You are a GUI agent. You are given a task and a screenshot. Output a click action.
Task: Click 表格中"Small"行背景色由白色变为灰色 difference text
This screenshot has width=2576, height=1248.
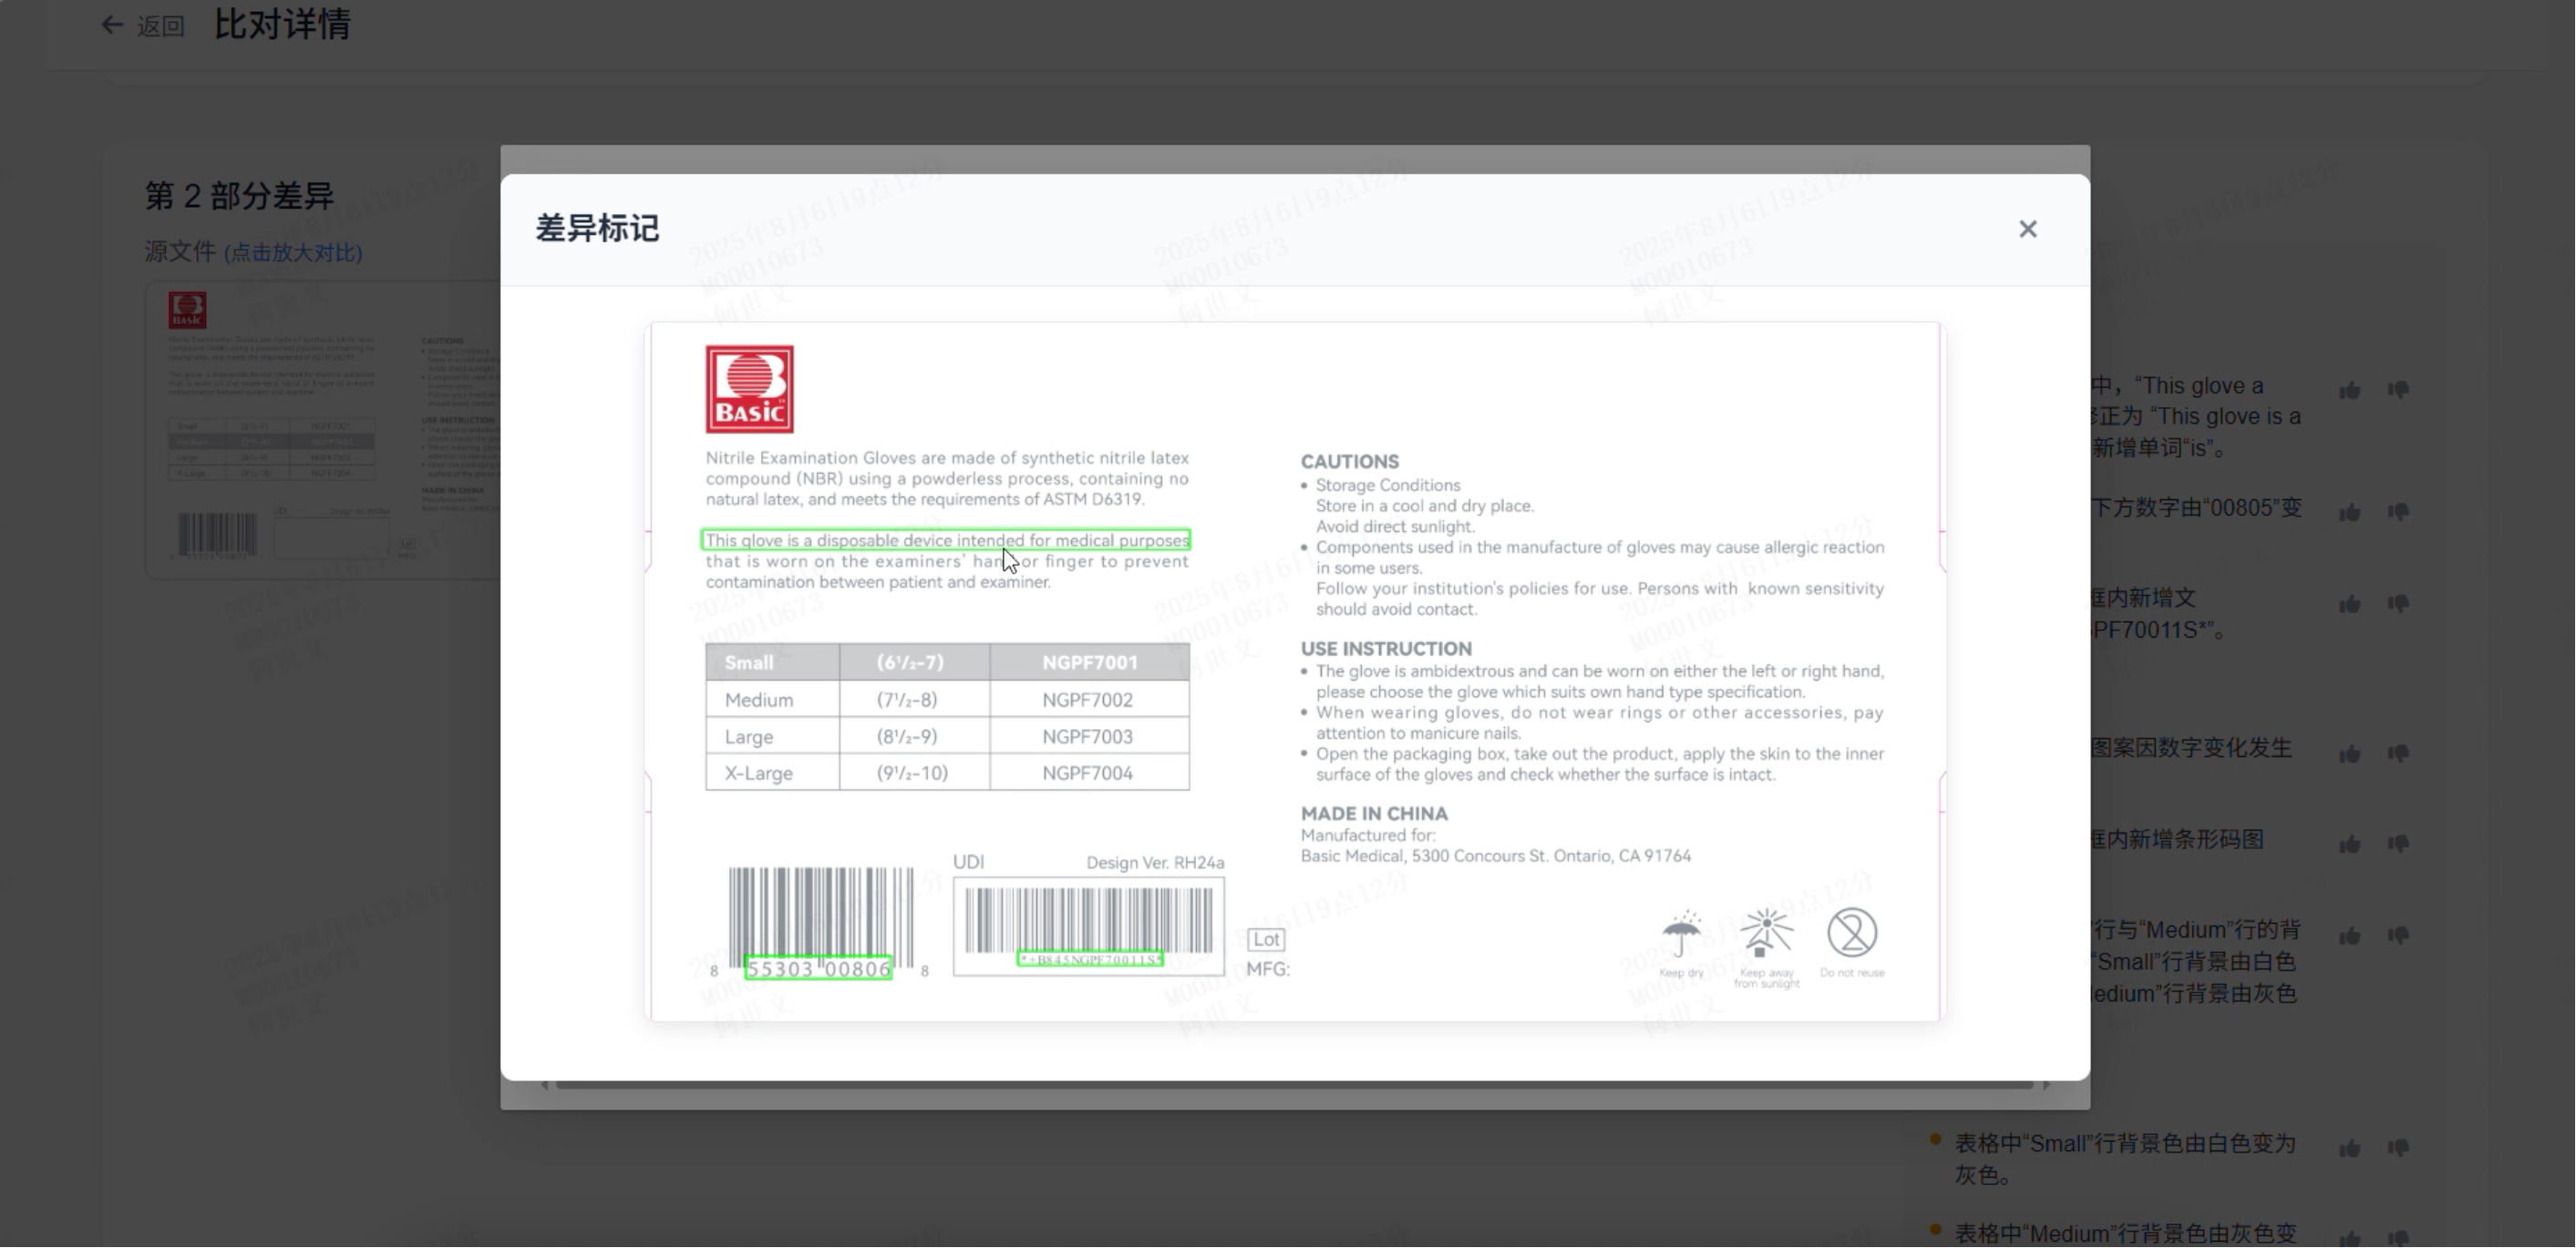[2125, 1159]
